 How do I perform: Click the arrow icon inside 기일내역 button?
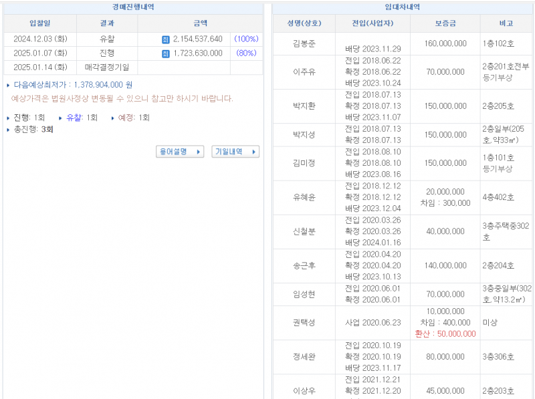[x=255, y=151]
